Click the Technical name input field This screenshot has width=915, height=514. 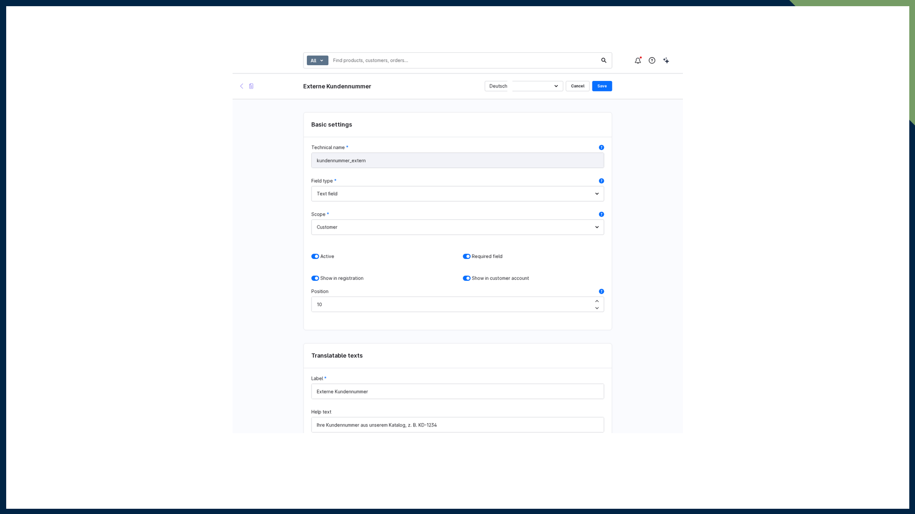(457, 160)
